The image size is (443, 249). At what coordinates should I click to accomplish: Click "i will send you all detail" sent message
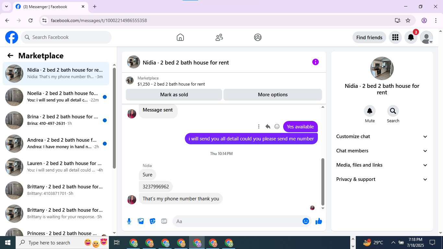[251, 139]
